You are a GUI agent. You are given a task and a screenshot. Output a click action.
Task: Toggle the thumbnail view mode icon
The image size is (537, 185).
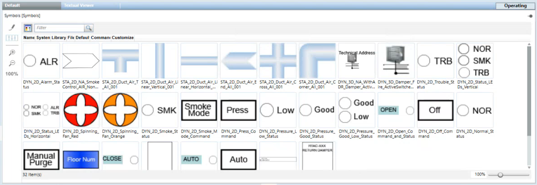click(28, 28)
